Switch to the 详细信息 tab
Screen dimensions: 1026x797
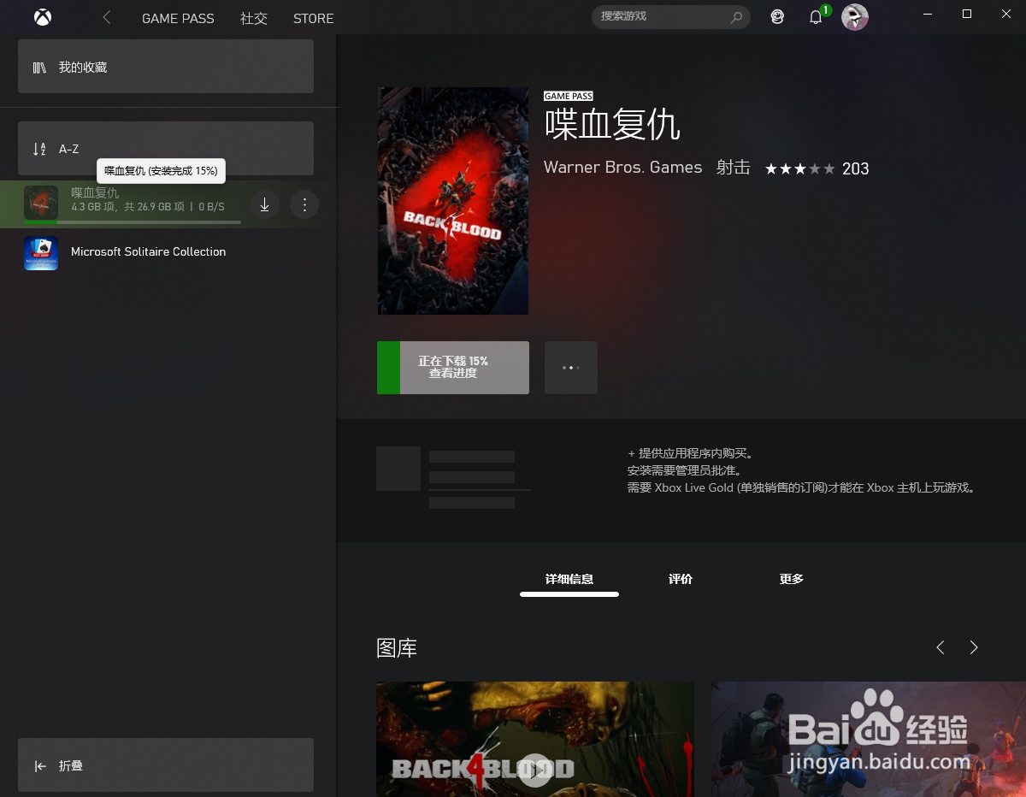[569, 580]
